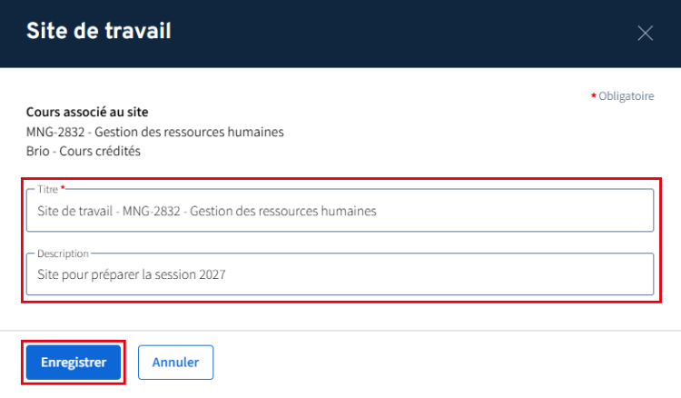Click "humaines" at end of Titre text
Viewport: 681px width, 398px height.
click(350, 212)
